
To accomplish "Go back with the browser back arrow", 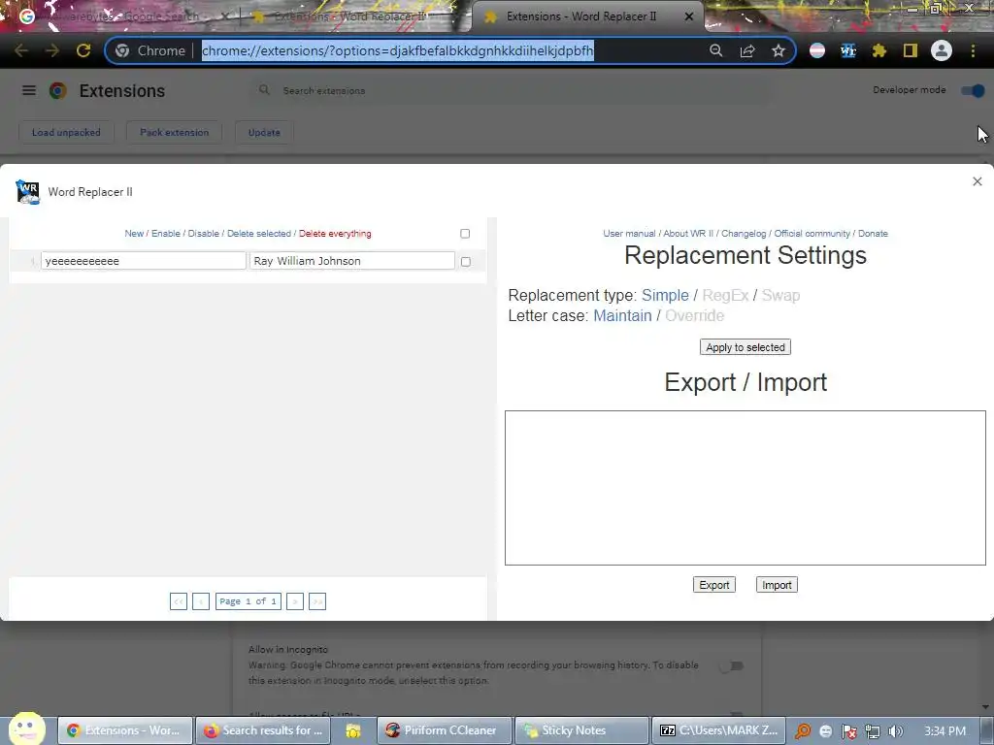I will (21, 50).
